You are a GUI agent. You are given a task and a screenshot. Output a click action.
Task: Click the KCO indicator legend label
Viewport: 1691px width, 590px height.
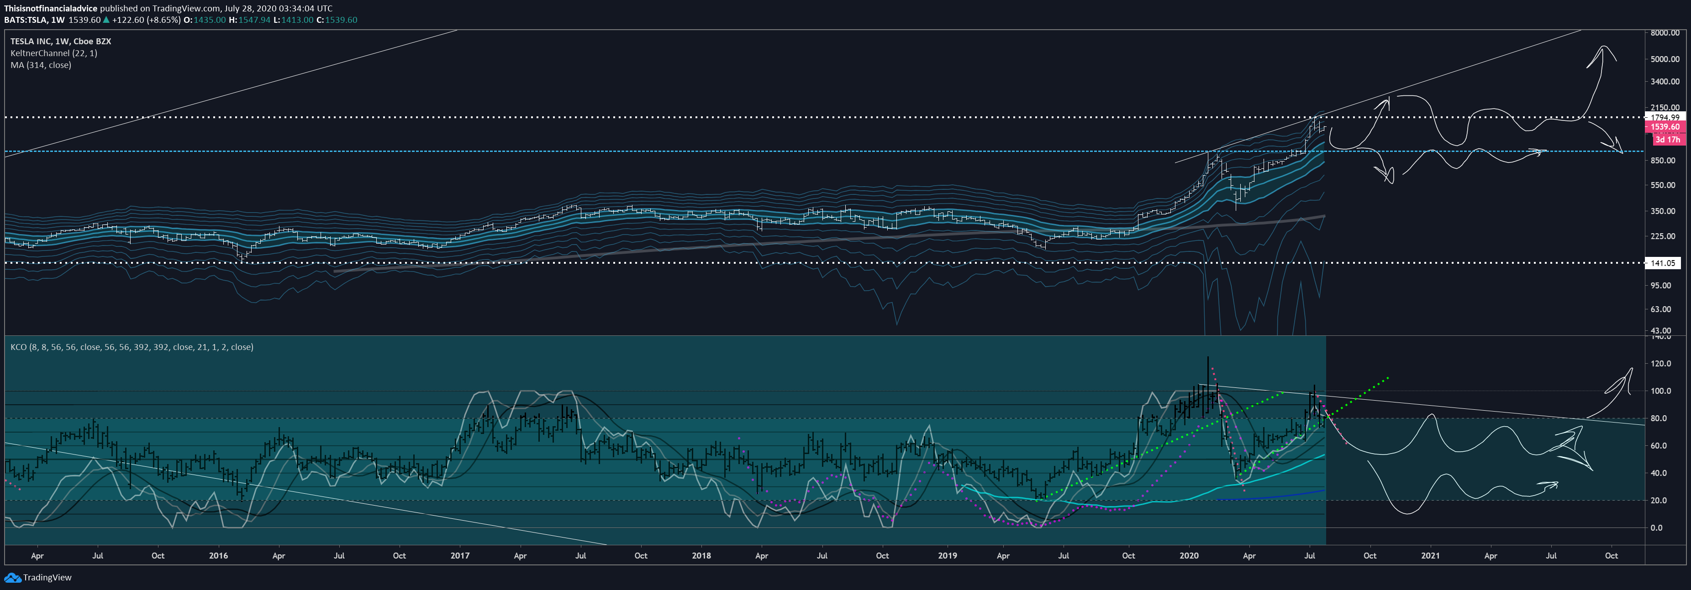(132, 347)
